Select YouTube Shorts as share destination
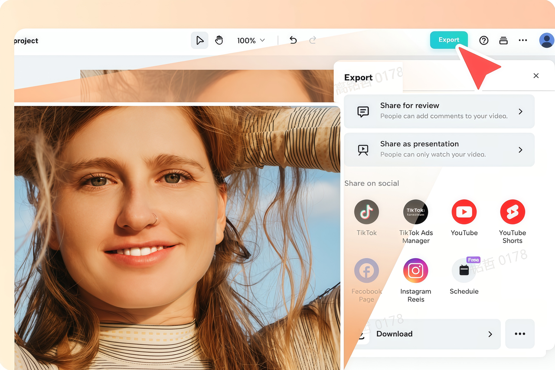 tap(513, 212)
